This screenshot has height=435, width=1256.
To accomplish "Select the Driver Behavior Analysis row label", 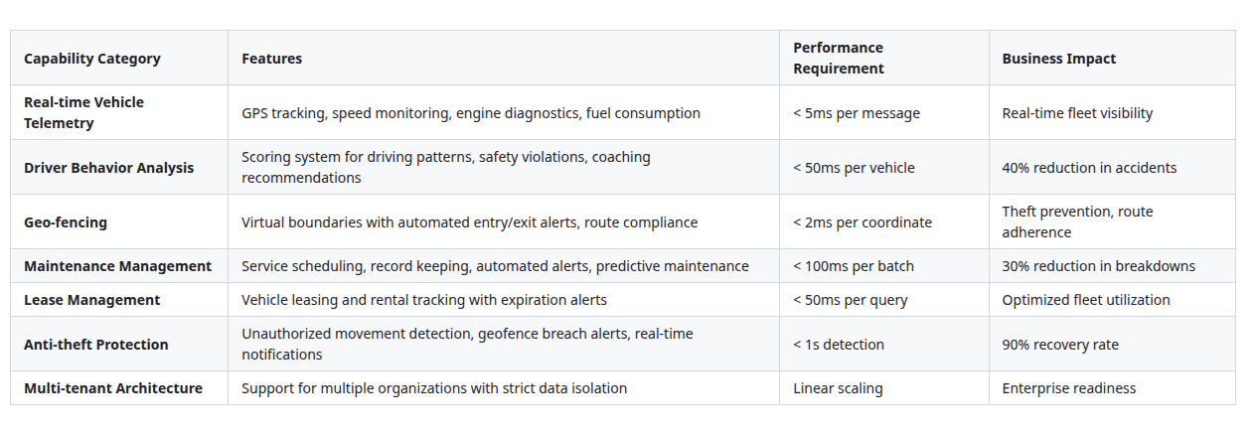I will click(109, 168).
